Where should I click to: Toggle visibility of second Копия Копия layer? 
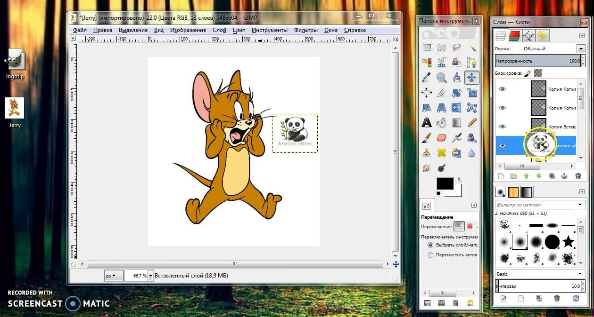click(503, 108)
